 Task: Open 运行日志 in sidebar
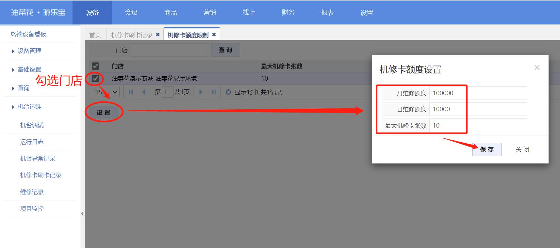tap(32, 142)
